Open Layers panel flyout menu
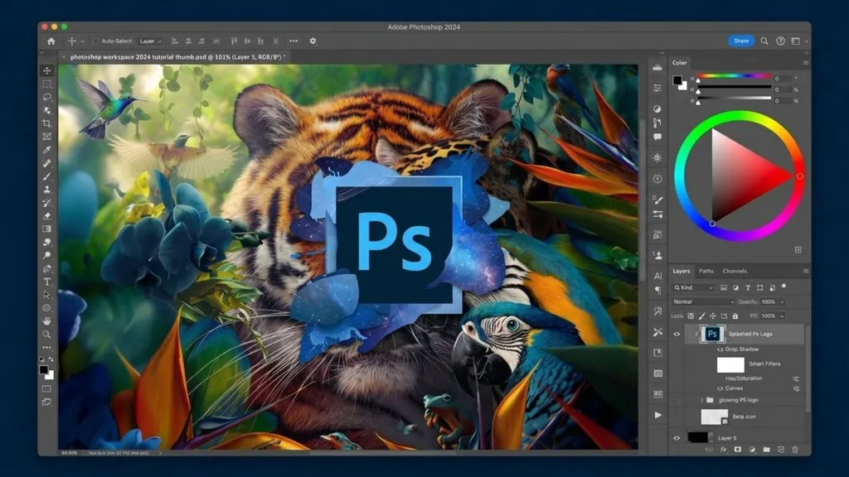849x477 pixels. (x=806, y=271)
